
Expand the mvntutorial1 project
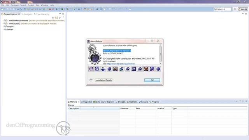coord(3,24)
